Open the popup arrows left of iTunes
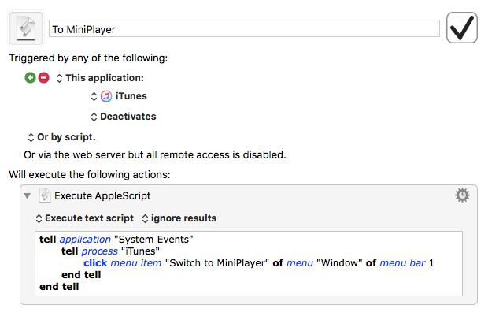Image resolution: width=488 pixels, height=320 pixels. (x=94, y=96)
